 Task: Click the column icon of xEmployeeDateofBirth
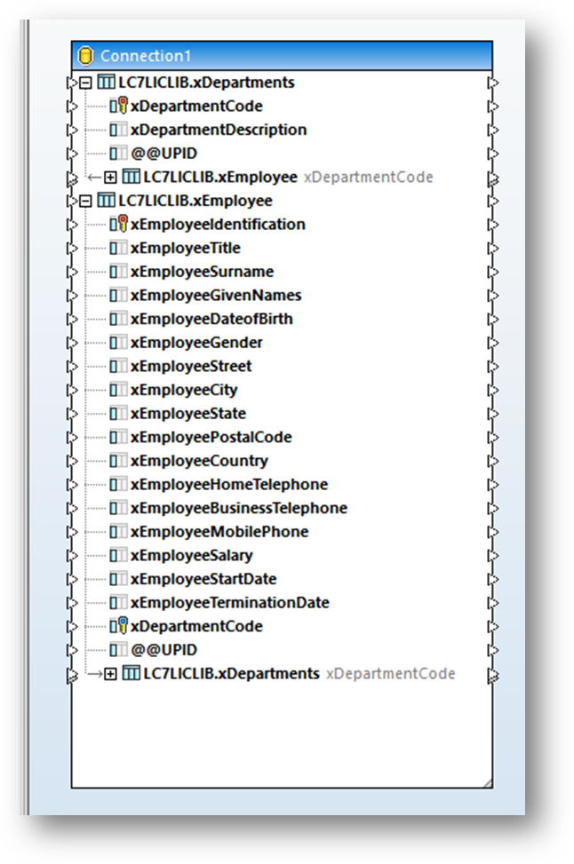tap(118, 320)
